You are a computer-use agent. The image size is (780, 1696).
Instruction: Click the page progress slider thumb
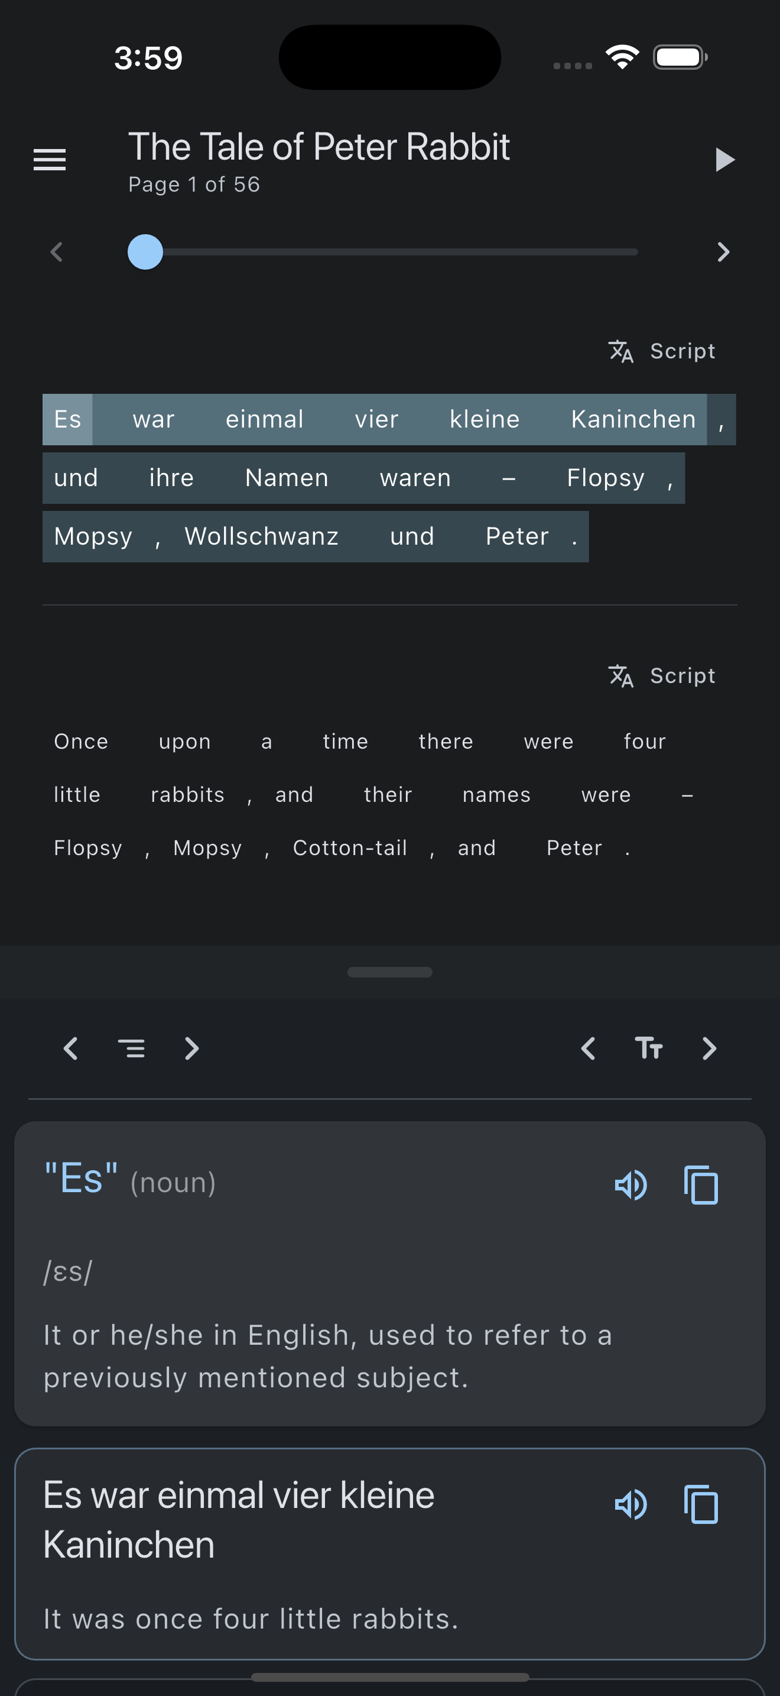click(145, 251)
